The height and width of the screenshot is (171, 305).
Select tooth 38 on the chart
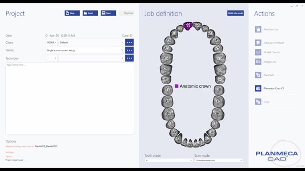[x=219, y=90]
